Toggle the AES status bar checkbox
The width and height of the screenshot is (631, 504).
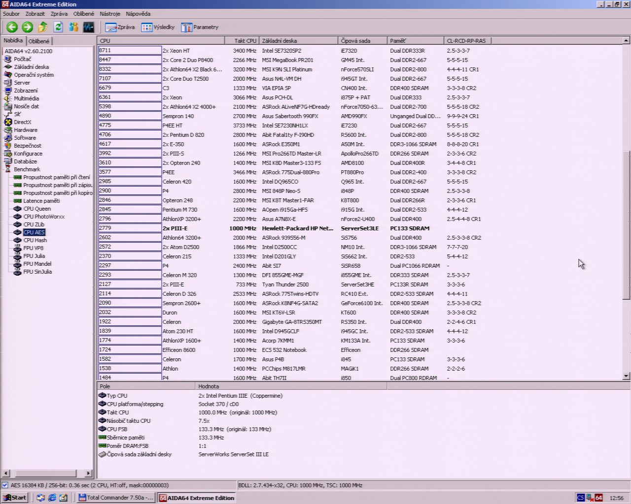(5, 485)
